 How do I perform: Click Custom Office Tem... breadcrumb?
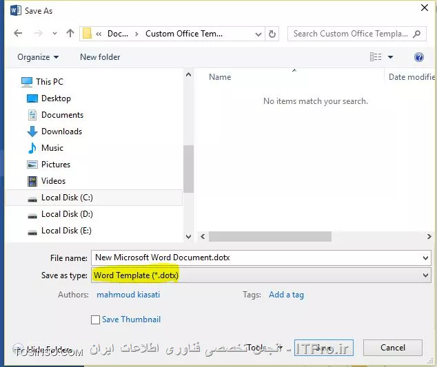pos(184,34)
